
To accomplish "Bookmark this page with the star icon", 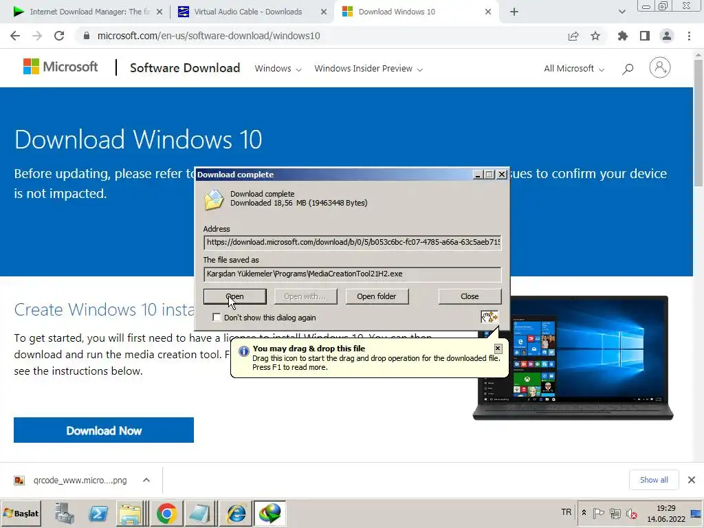I will pyautogui.click(x=595, y=36).
